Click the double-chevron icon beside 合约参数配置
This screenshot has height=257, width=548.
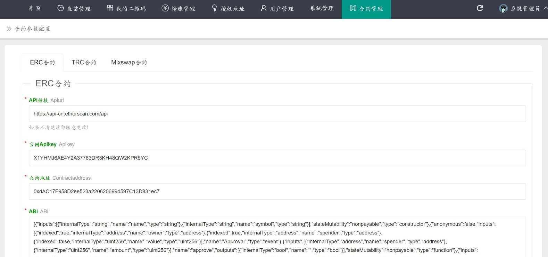9,29
